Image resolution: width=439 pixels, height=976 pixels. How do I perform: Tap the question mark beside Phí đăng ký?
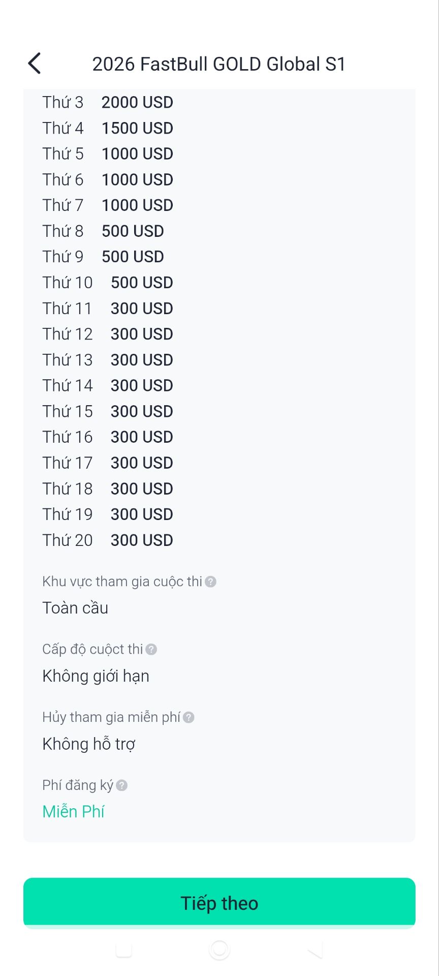click(121, 785)
